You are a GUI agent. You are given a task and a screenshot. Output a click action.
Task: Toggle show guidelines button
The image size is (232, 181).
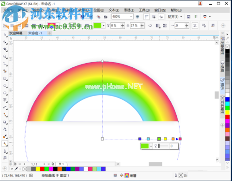161,17
